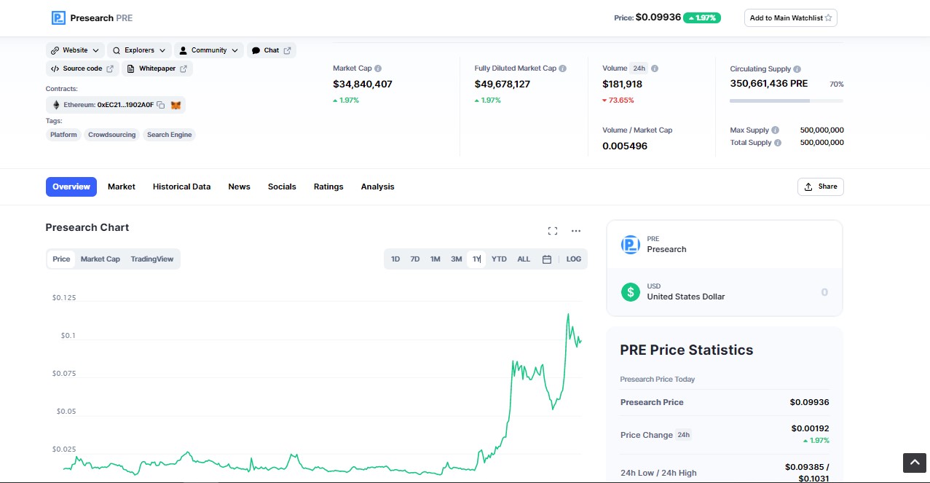Click the green 1.97% price change badge

point(702,17)
